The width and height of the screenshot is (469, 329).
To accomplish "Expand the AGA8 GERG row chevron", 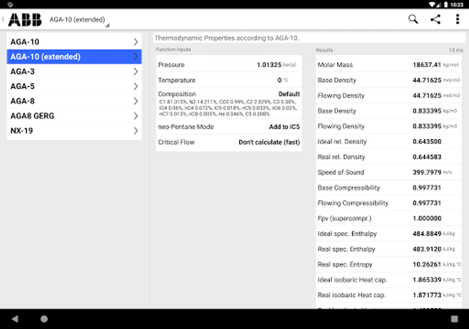I will [136, 116].
